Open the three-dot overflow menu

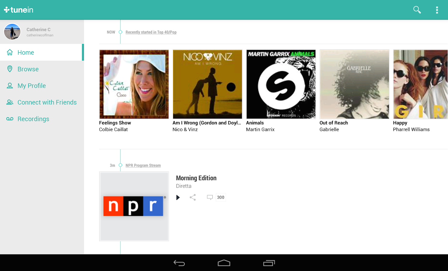point(437,10)
